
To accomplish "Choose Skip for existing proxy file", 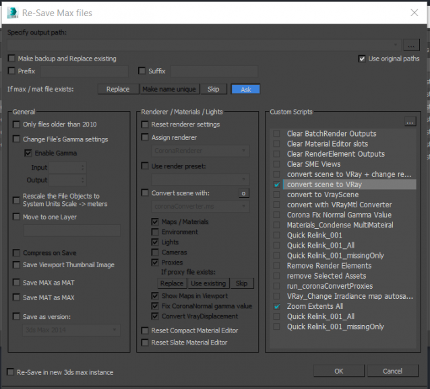I will click(241, 283).
